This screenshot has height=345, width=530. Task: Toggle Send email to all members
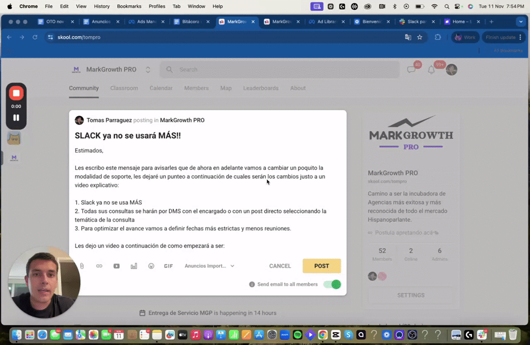(332, 284)
